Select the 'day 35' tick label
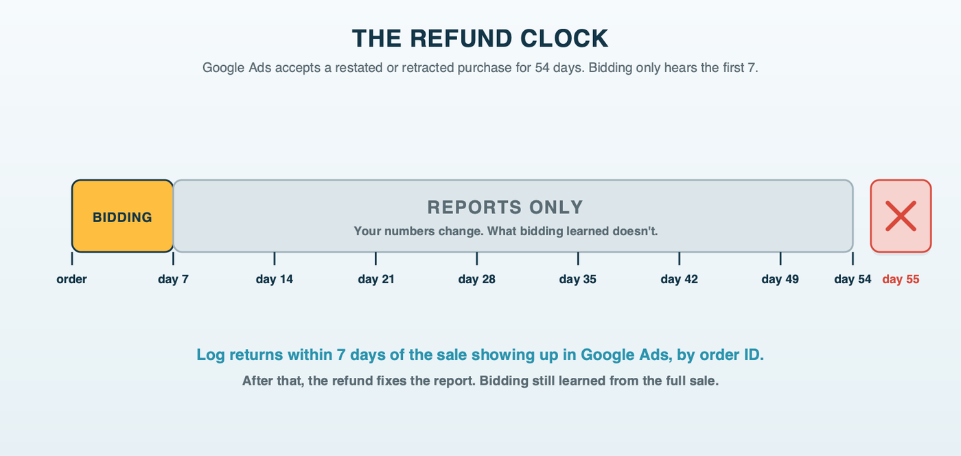Viewport: 961px width, 456px height. 578,279
